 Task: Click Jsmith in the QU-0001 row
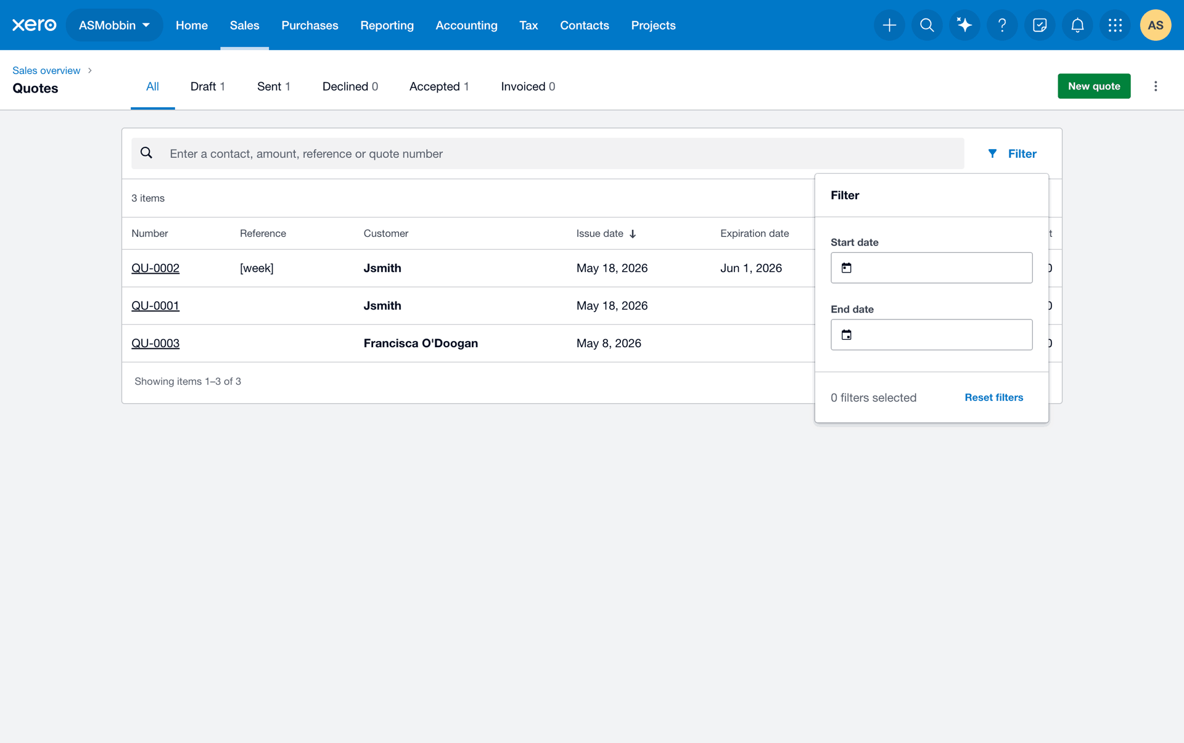382,306
